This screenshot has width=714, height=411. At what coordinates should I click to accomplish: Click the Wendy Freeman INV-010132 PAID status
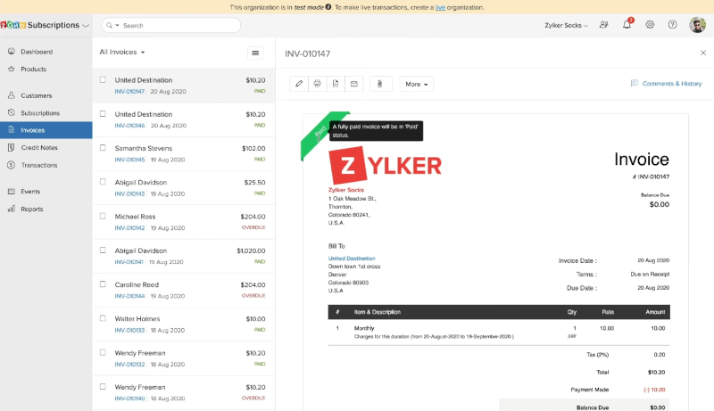[x=260, y=364]
